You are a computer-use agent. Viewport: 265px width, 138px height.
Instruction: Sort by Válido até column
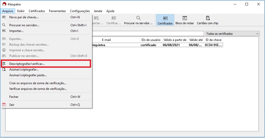pyautogui.click(x=196, y=40)
